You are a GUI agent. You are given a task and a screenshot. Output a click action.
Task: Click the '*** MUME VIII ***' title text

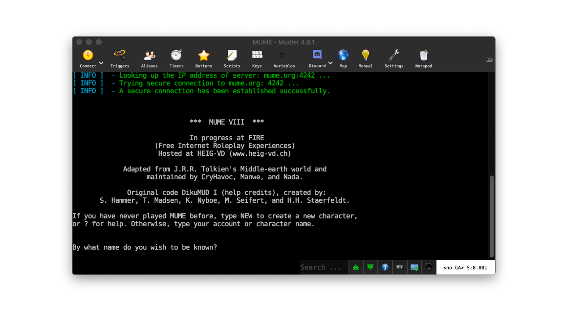point(227,122)
